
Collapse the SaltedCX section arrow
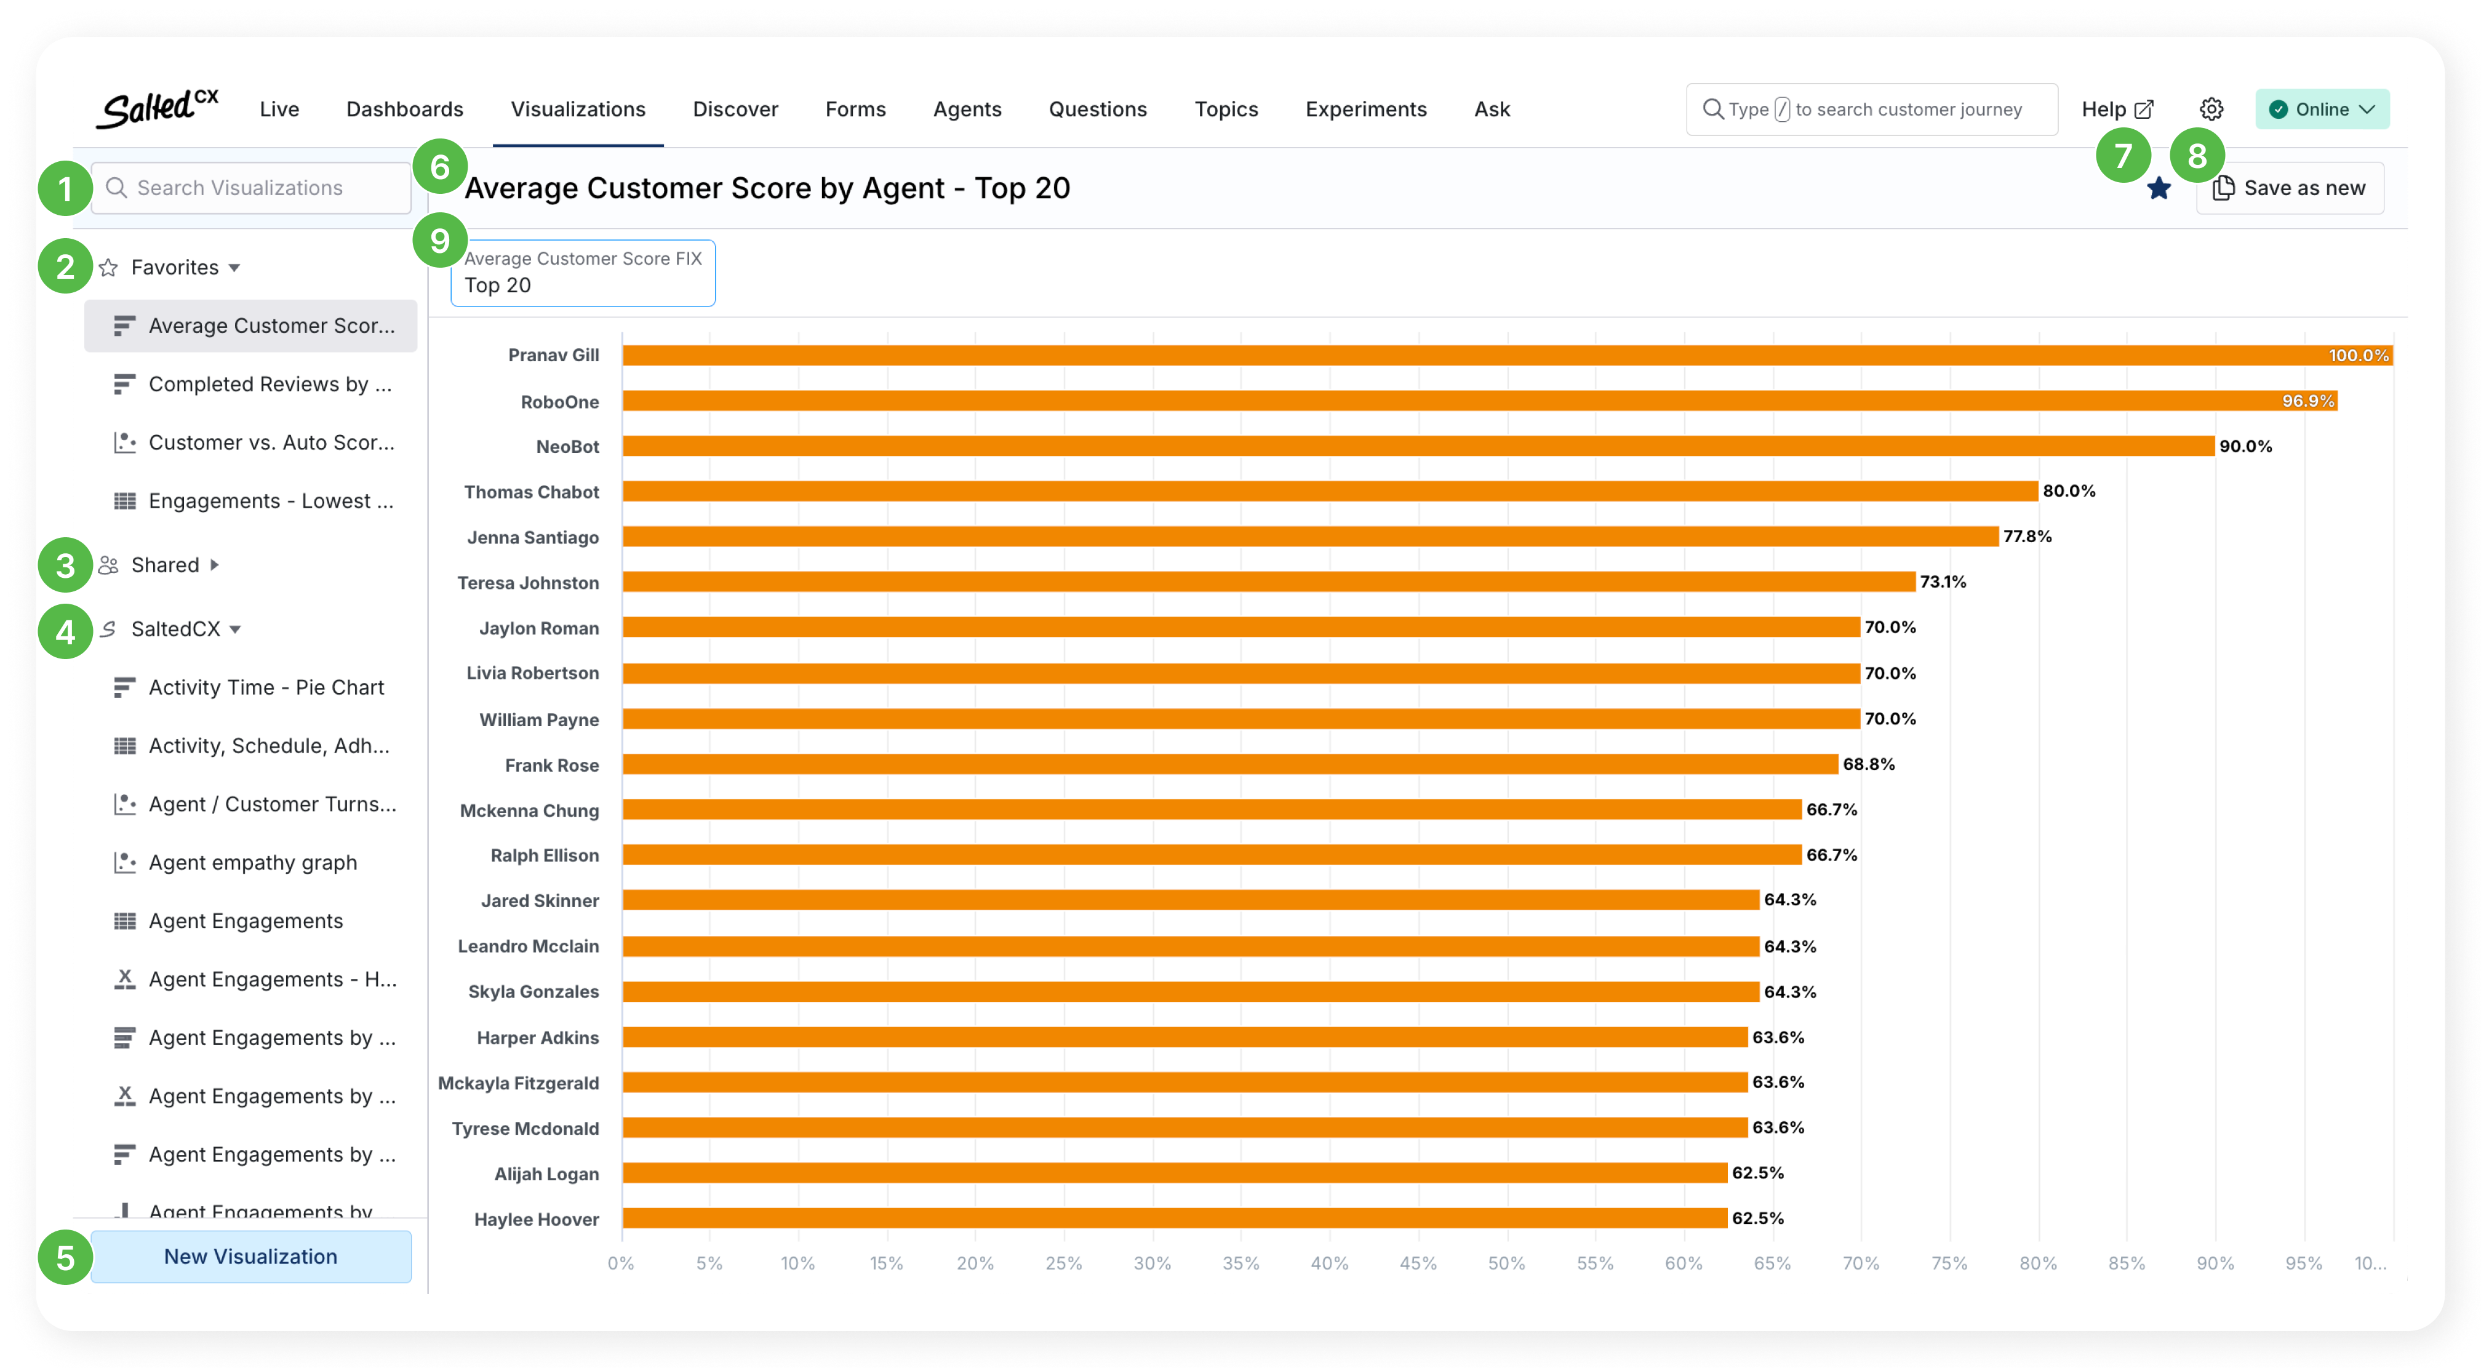235,629
